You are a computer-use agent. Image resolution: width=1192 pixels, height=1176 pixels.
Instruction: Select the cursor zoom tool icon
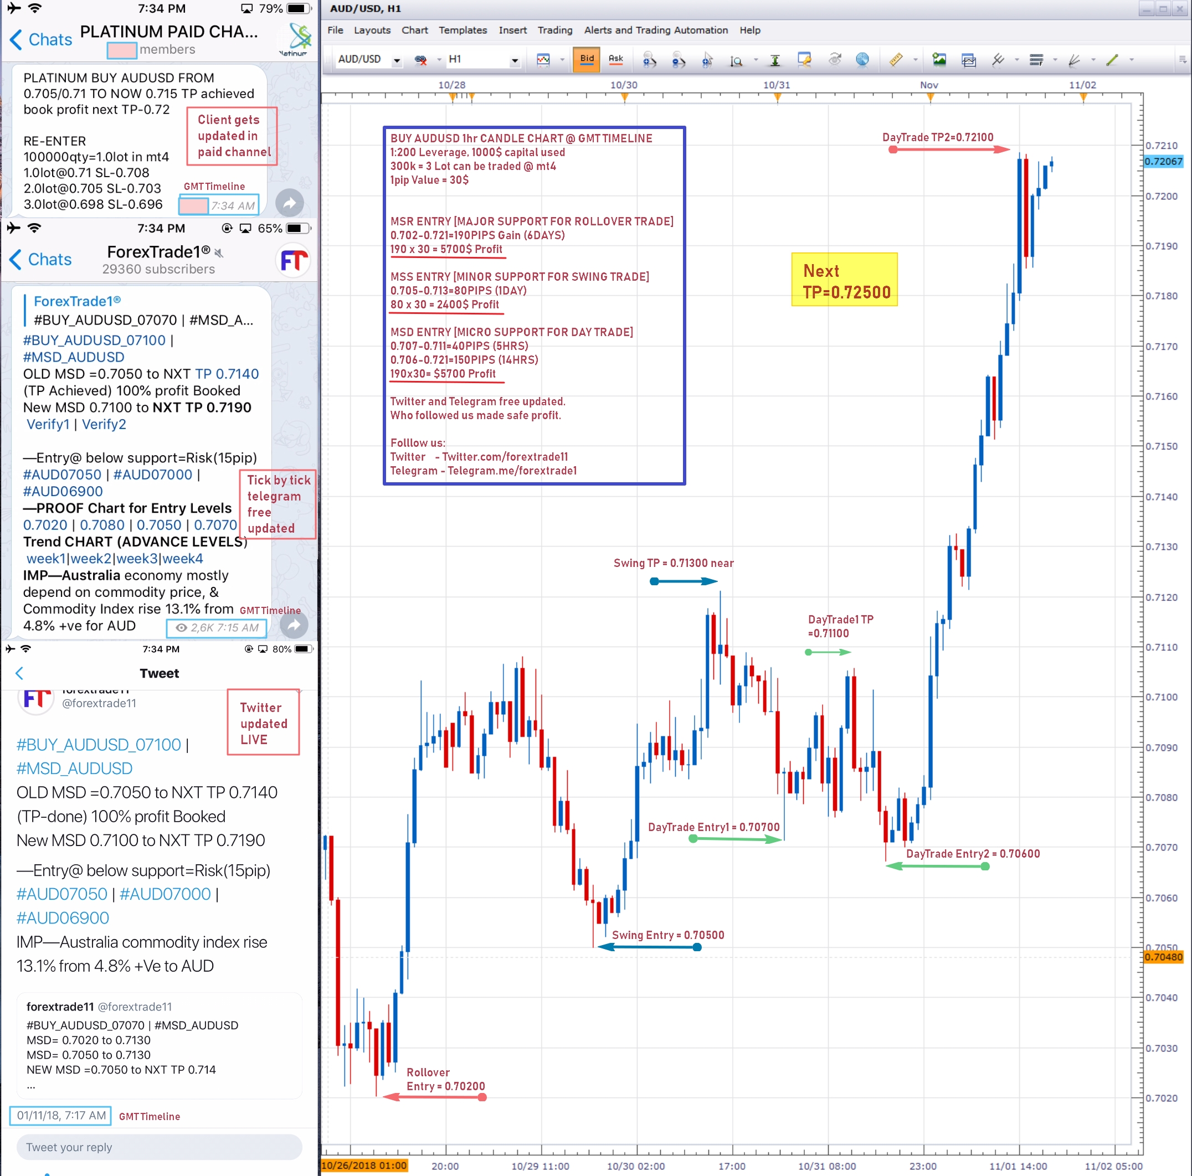coord(708,60)
